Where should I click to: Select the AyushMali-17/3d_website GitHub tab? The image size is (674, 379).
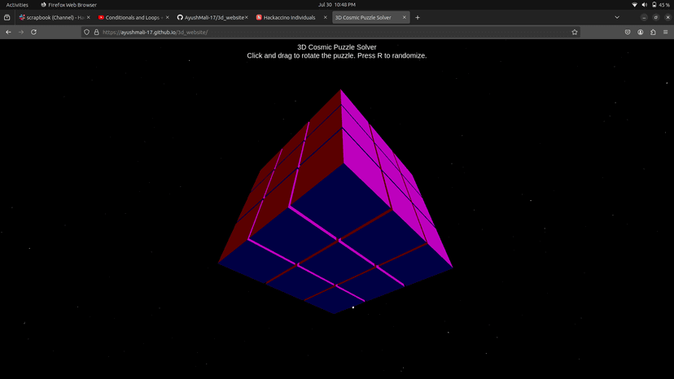pyautogui.click(x=209, y=17)
